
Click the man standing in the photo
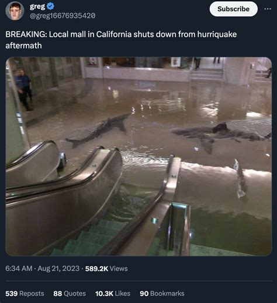pyautogui.click(x=24, y=90)
